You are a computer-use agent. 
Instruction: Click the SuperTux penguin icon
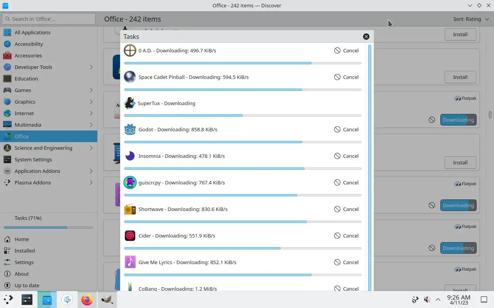(130, 103)
